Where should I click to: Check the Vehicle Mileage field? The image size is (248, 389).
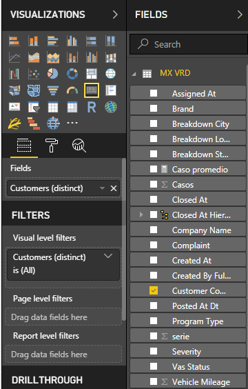tap(154, 381)
